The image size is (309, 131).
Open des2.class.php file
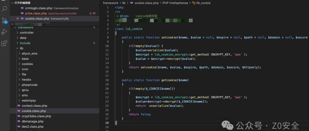55,127
